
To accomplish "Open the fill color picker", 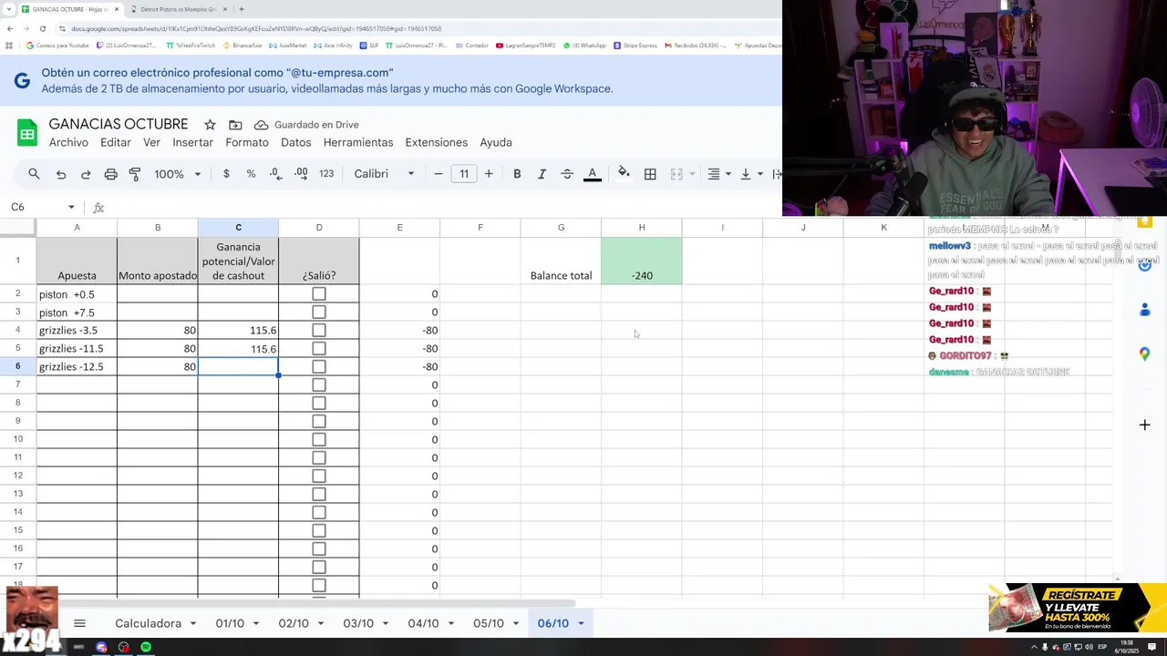I will pos(624,173).
